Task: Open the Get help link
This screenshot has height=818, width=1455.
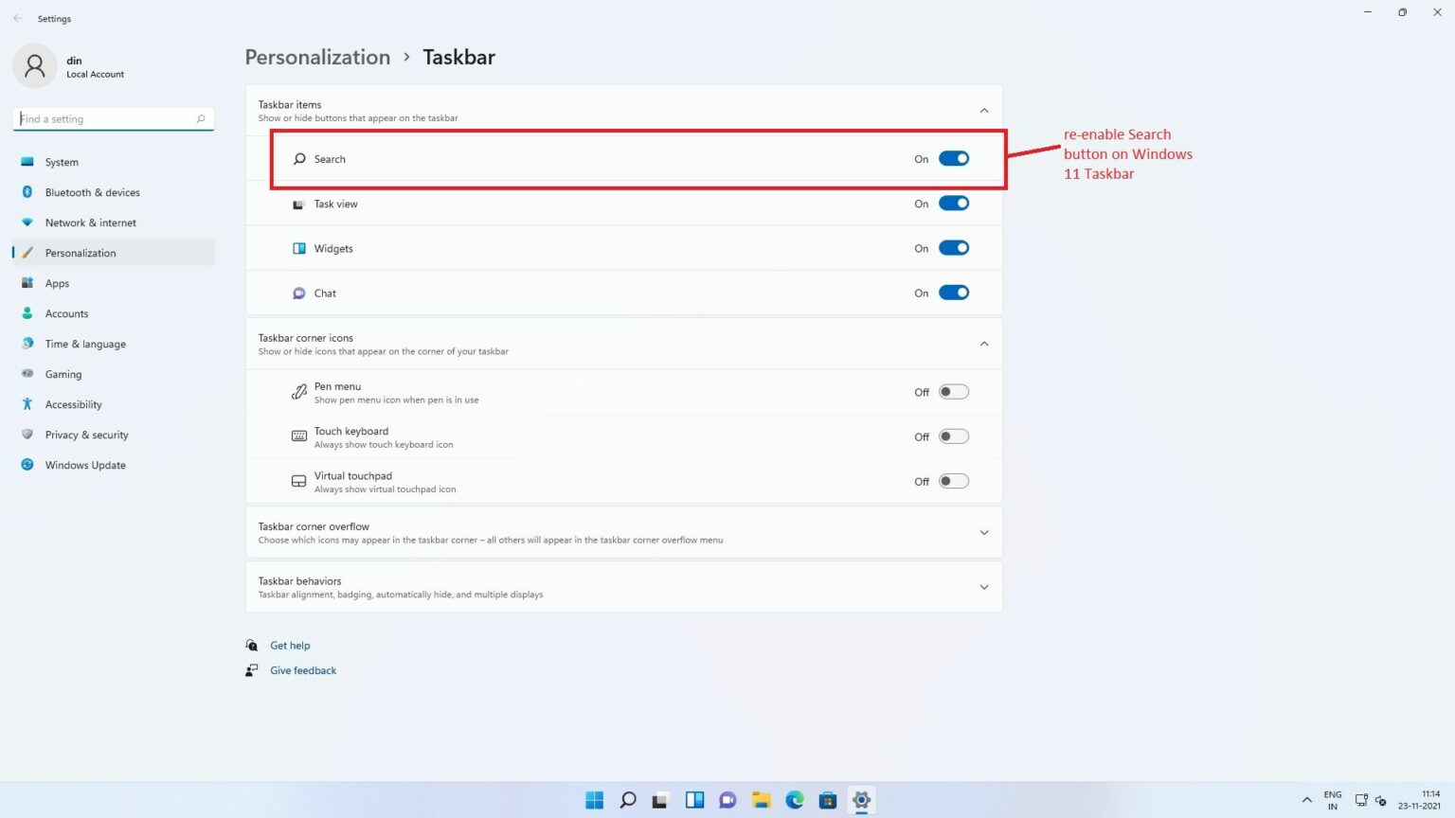Action: 290,645
